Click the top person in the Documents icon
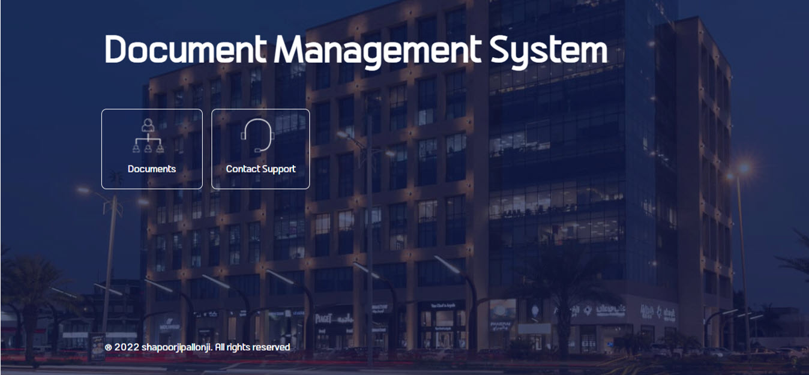This screenshot has width=809, height=375. tap(148, 125)
